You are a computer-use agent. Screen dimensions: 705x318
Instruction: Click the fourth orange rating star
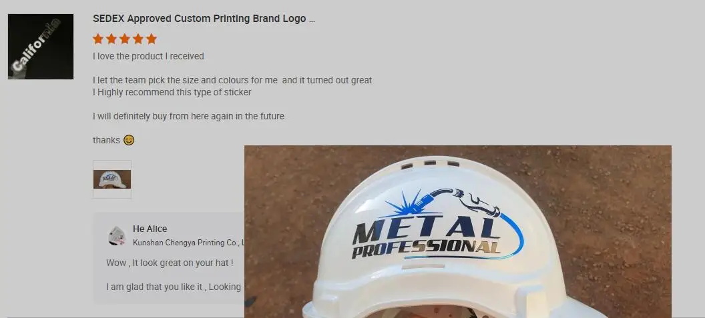[x=138, y=39]
